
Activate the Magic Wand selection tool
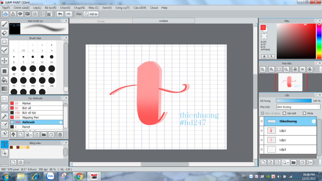click(4, 116)
